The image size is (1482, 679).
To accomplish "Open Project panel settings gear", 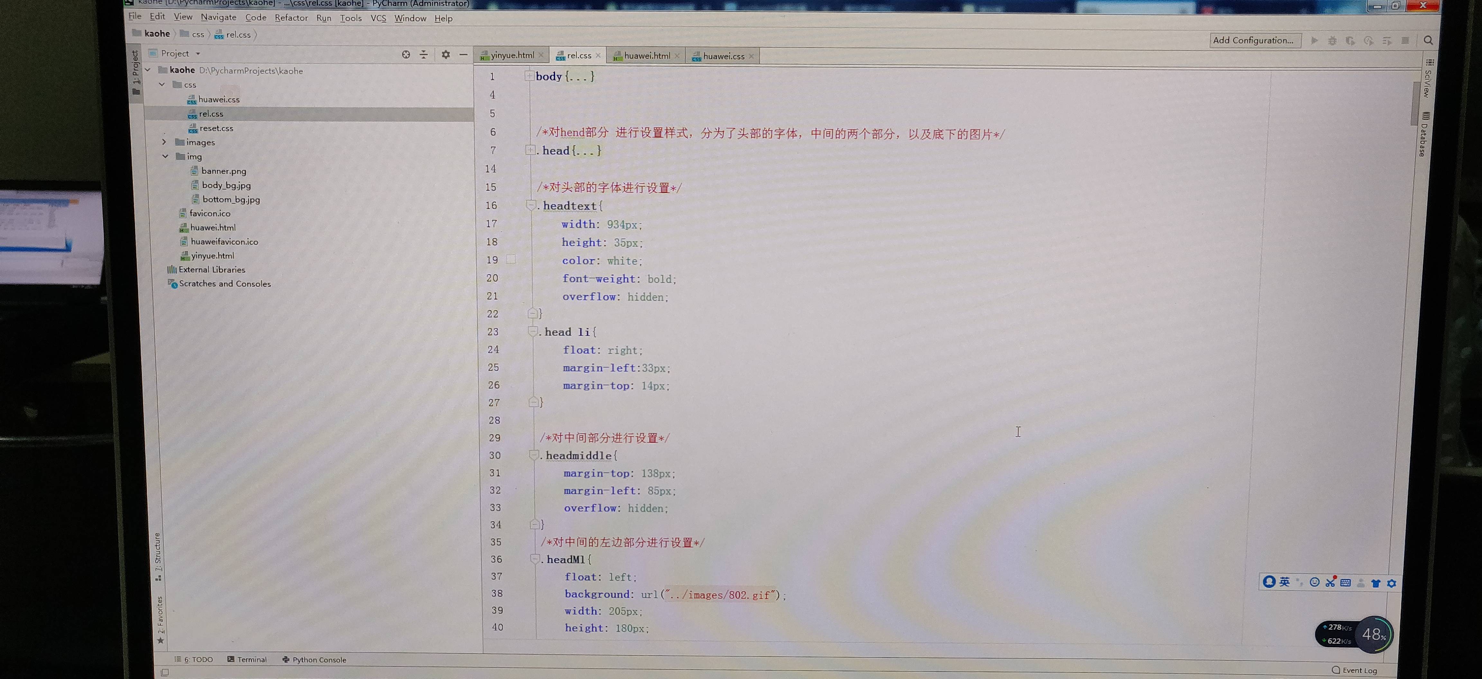I will pos(445,54).
